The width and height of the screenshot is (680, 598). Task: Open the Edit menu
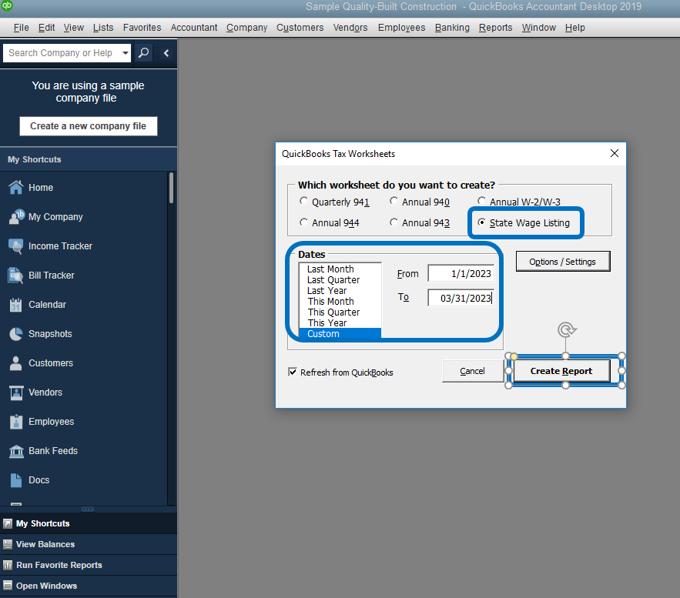(x=46, y=28)
